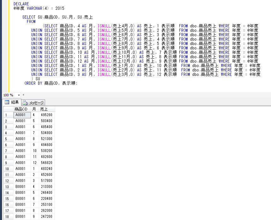Switch to the 結果 tab
Viewport: 271px width, 220px height.
tap(12, 102)
